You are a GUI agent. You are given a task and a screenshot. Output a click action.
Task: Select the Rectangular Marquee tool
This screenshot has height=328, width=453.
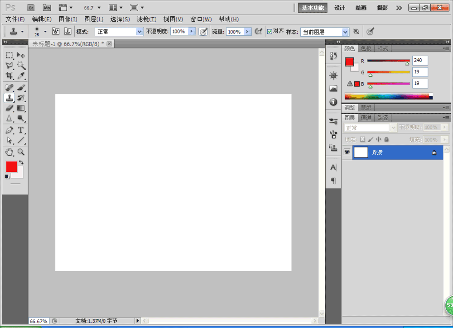click(x=9, y=55)
